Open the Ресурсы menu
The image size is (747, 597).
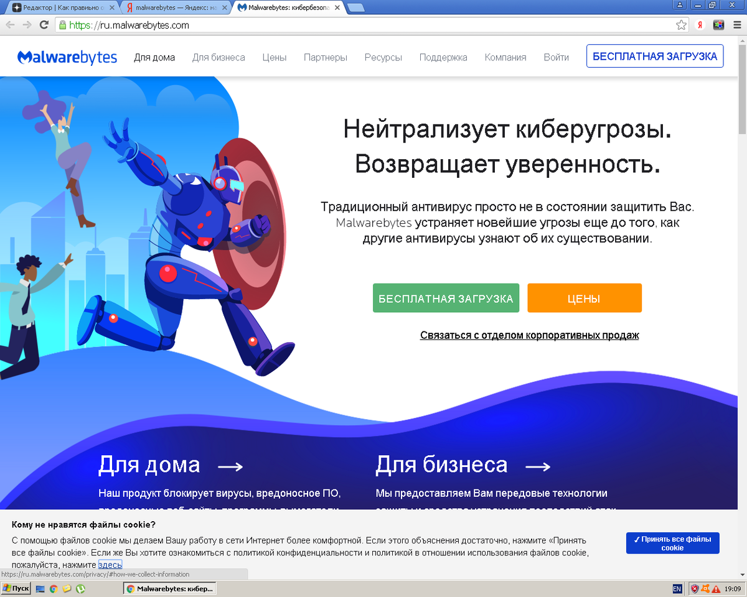pos(383,57)
